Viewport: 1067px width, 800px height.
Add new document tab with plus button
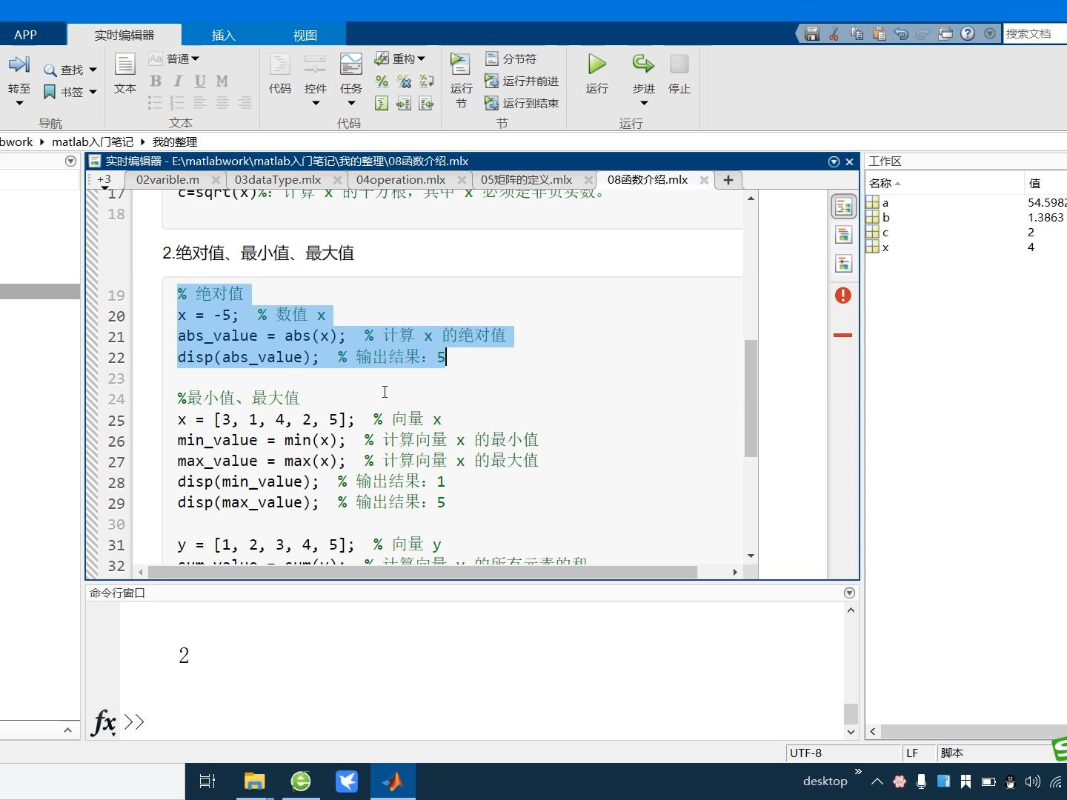(x=728, y=180)
